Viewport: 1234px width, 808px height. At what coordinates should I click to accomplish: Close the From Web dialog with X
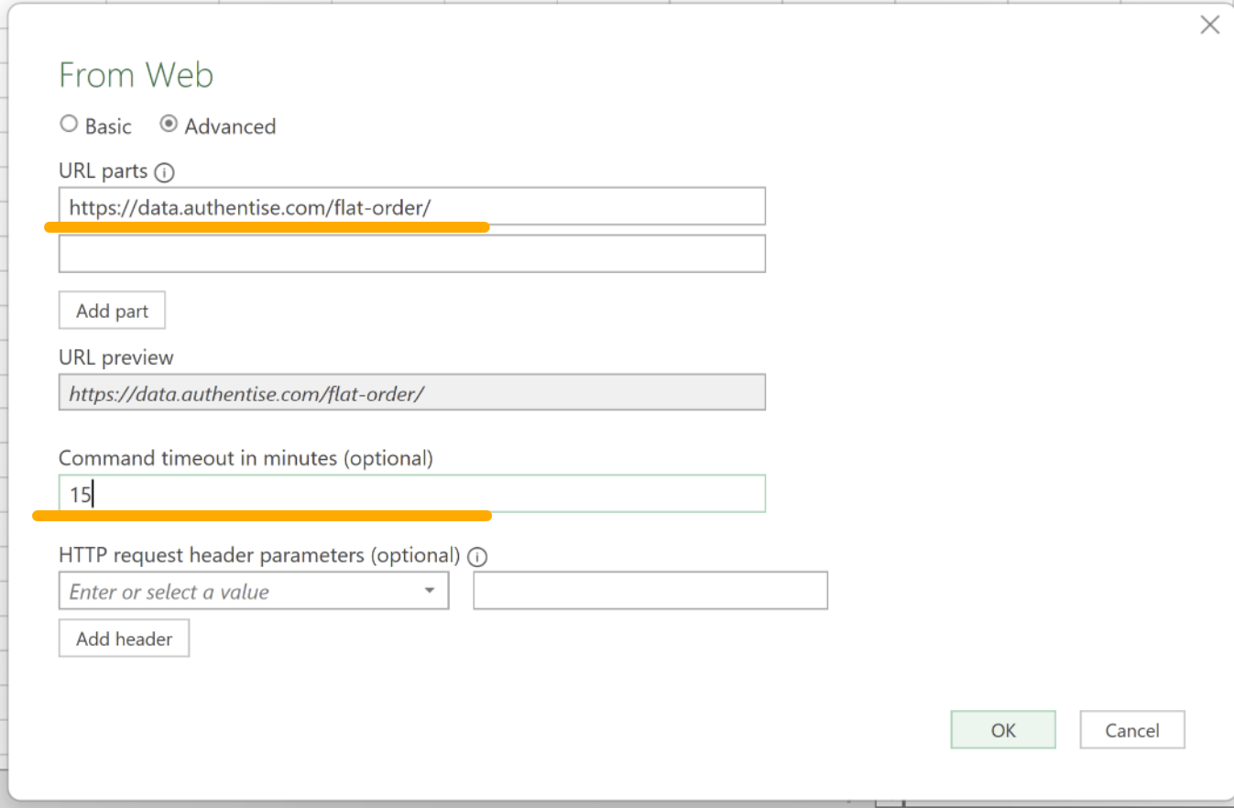(1210, 26)
